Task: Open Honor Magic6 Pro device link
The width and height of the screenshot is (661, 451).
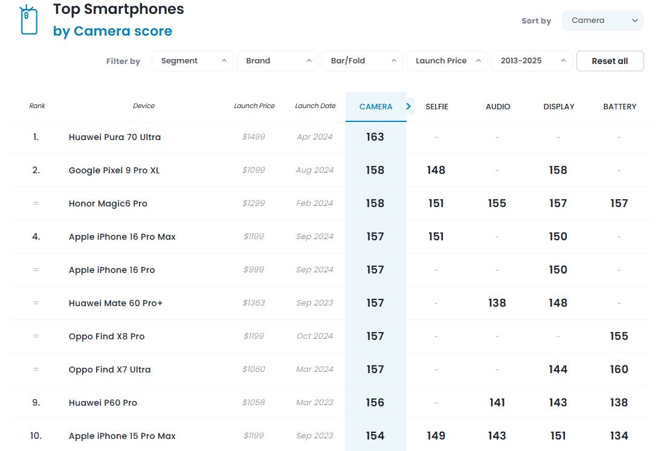Action: click(x=108, y=204)
